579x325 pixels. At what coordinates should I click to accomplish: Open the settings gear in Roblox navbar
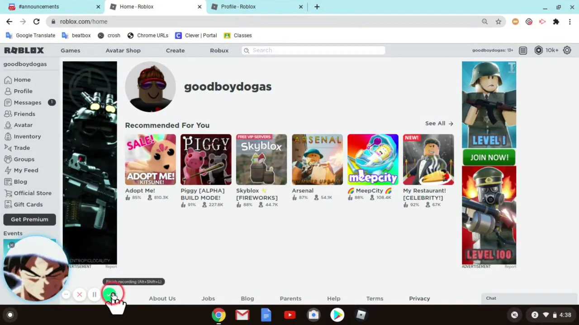click(567, 51)
